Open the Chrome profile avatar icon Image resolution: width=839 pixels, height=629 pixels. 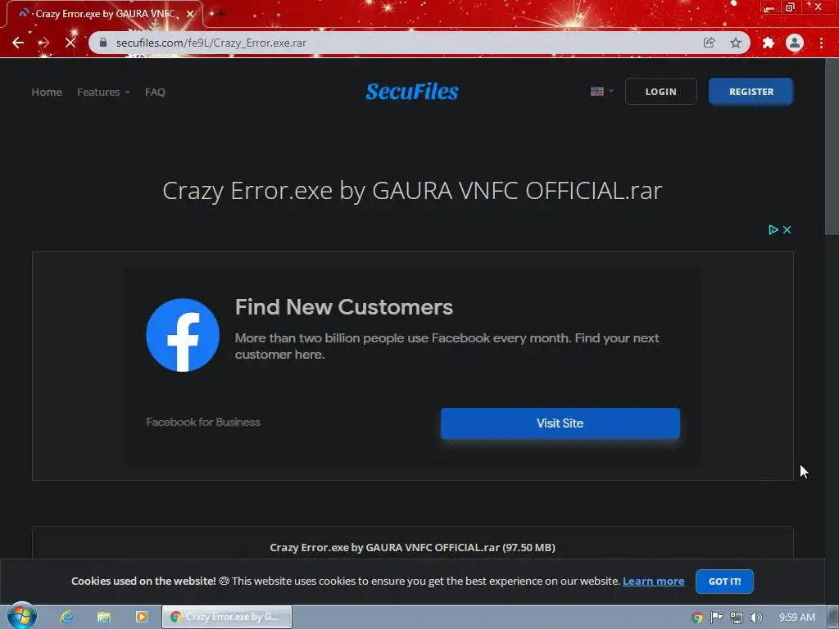tap(795, 43)
